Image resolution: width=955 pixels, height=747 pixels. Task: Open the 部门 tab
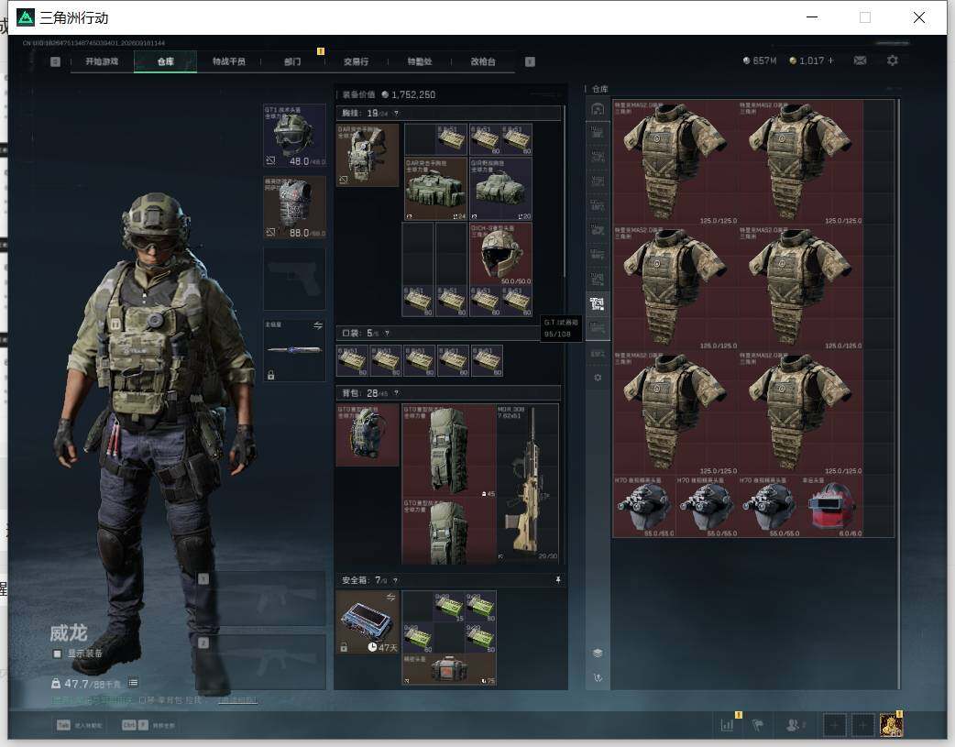(x=292, y=61)
